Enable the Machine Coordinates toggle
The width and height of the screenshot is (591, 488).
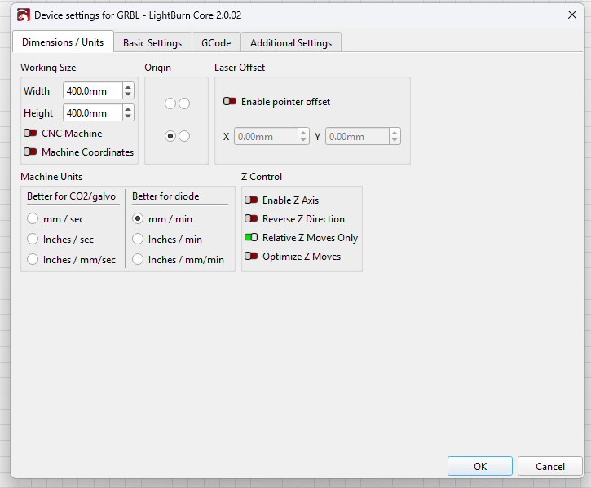pyautogui.click(x=30, y=152)
